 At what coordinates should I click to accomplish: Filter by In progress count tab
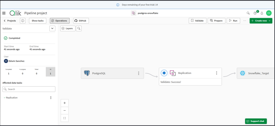[x=23, y=72]
